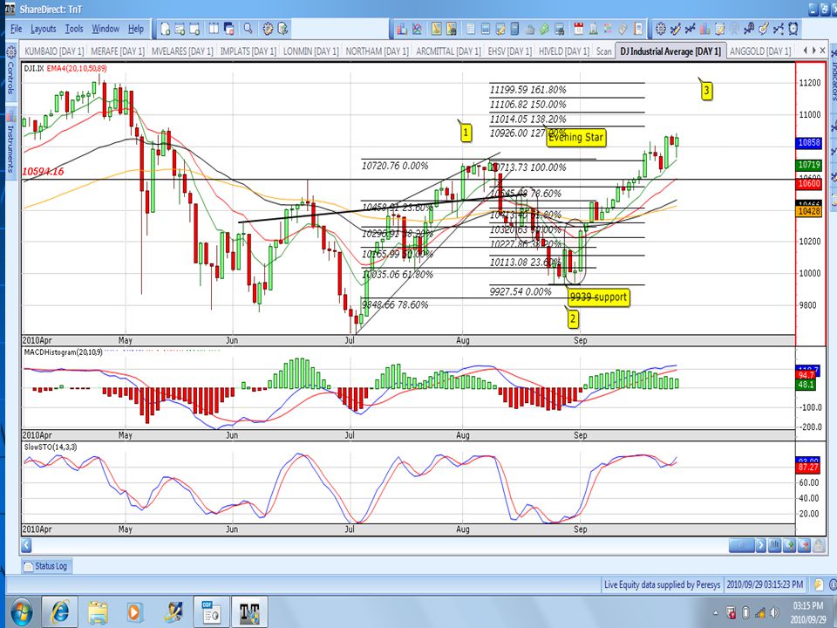Screen dimensions: 837x628
Task: Select the EHSV [DAY 1] tab
Action: pyautogui.click(x=510, y=51)
